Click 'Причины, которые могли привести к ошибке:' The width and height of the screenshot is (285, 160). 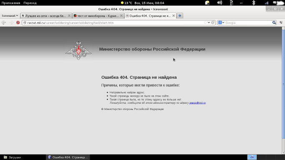(140, 85)
